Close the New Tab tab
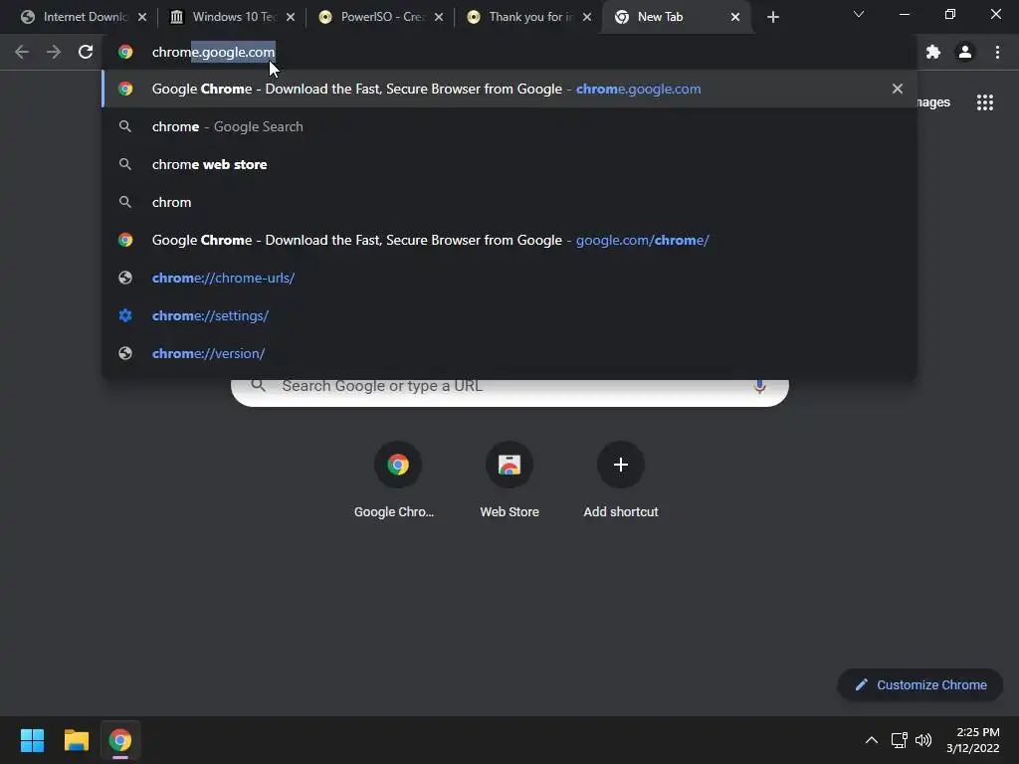The height and width of the screenshot is (764, 1019). (x=735, y=17)
